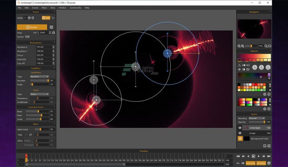Jump to first frame in Timeline
The width and height of the screenshot is (288, 167).
point(238,156)
